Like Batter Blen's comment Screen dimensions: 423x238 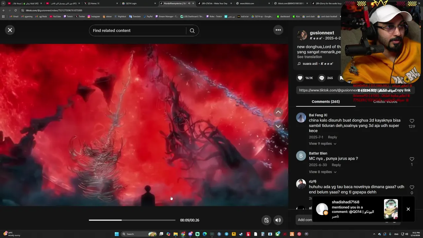tap(412, 159)
